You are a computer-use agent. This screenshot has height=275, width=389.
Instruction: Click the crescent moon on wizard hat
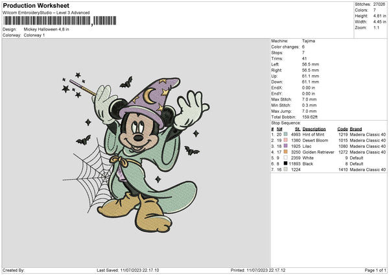point(148,95)
